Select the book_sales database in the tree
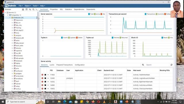This screenshot has height=104, width=184. pyautogui.click(x=19, y=46)
